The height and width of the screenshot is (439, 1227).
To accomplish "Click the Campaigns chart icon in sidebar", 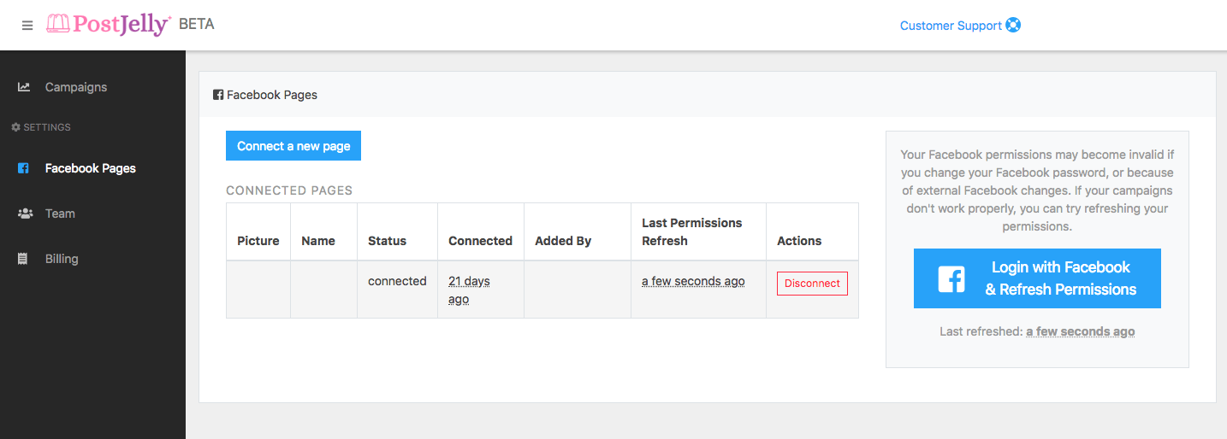I will [x=24, y=87].
